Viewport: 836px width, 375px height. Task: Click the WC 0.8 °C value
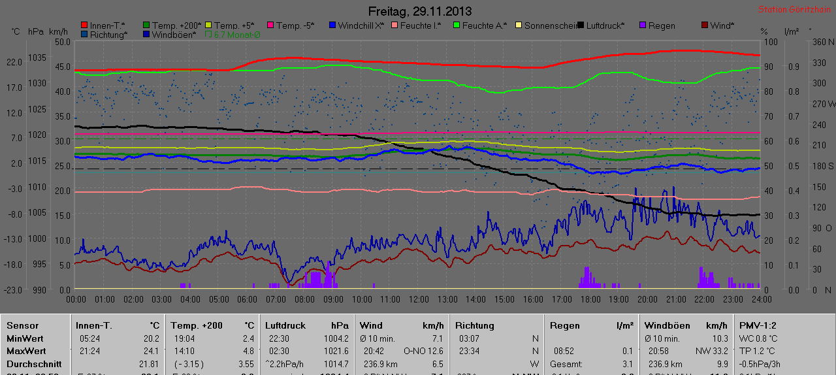tap(758, 338)
